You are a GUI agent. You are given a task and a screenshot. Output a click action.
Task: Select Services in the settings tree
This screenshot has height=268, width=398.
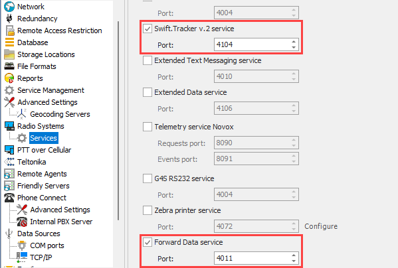(43, 138)
